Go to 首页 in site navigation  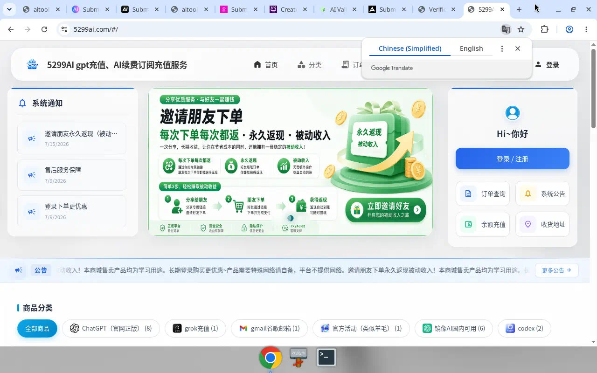(266, 65)
